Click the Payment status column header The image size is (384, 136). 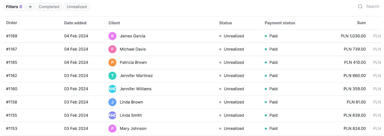[280, 23]
